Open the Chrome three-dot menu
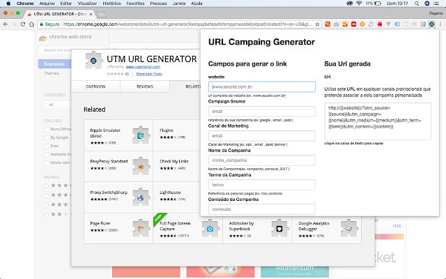Image resolution: width=446 pixels, height=279 pixels. (440, 24)
